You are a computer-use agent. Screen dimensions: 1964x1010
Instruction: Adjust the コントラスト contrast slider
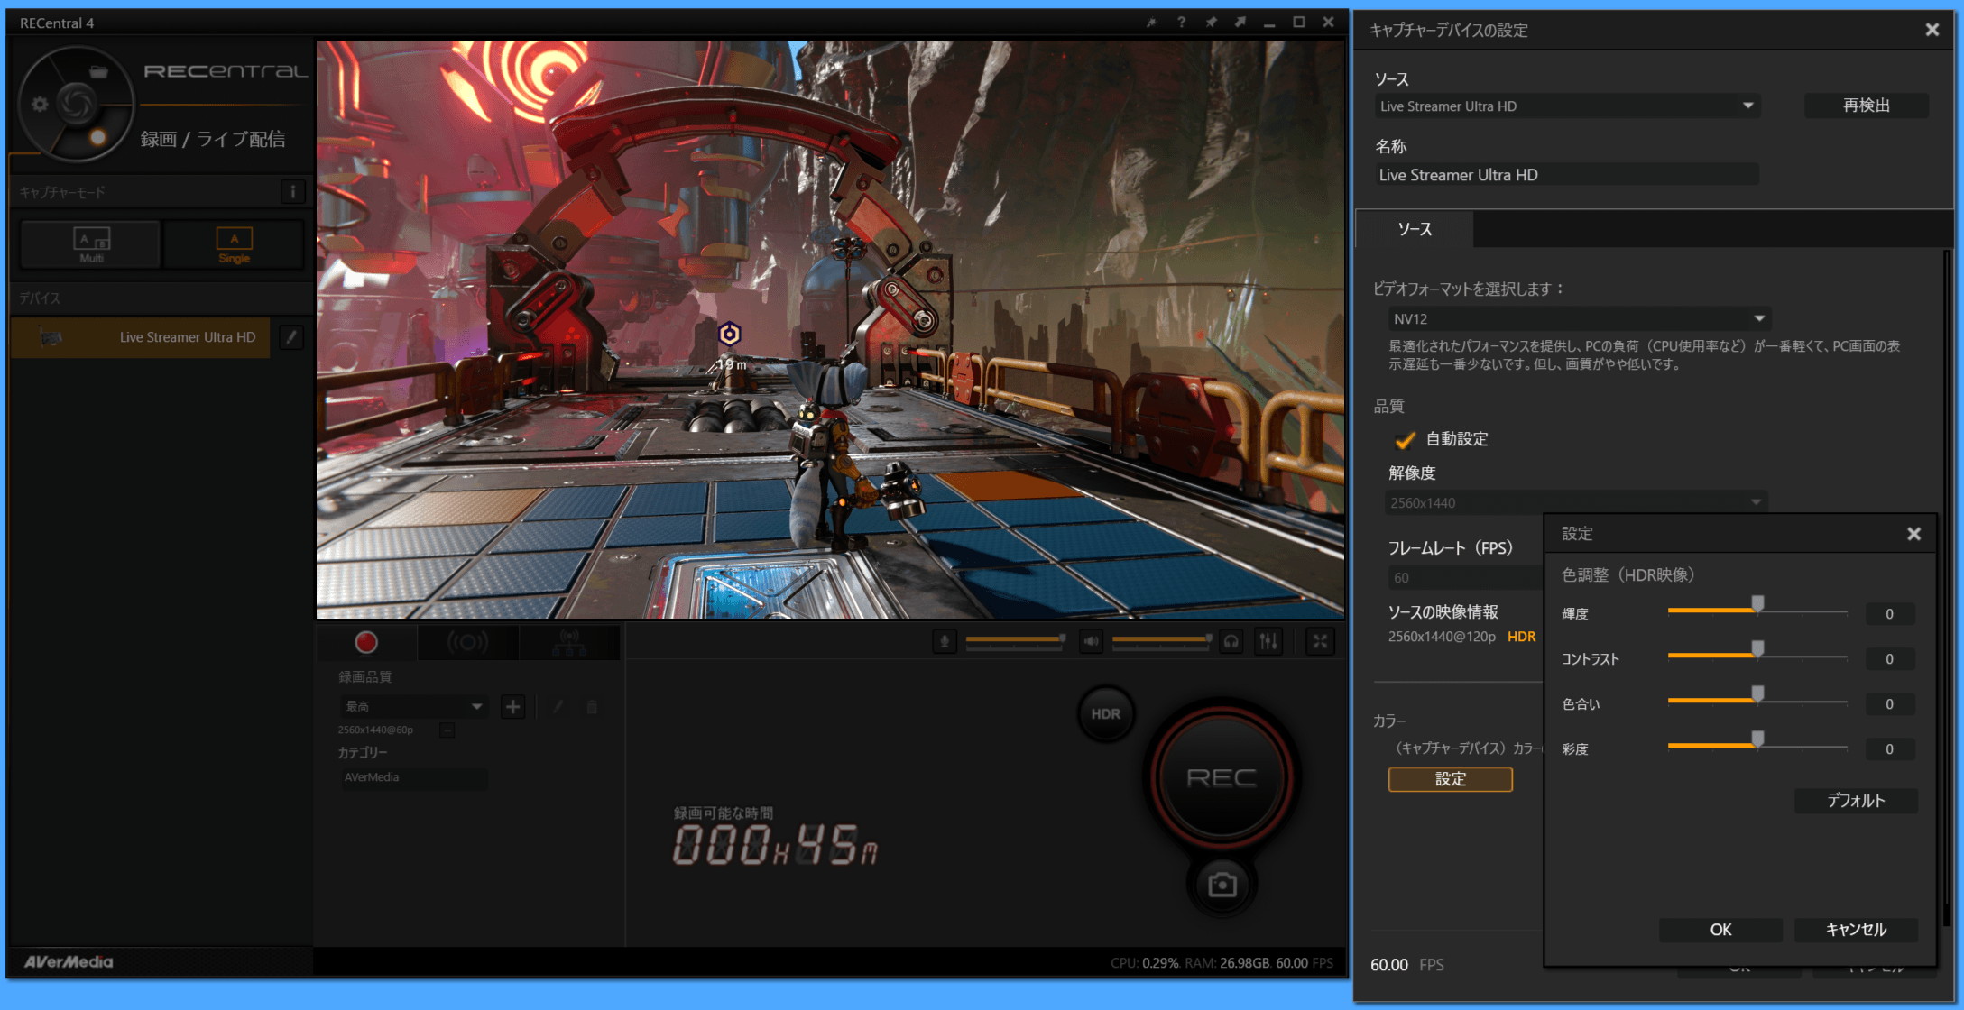tap(1757, 656)
